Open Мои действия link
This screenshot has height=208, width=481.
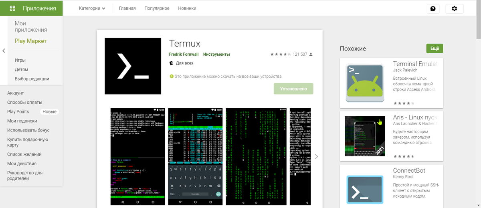tap(22, 163)
